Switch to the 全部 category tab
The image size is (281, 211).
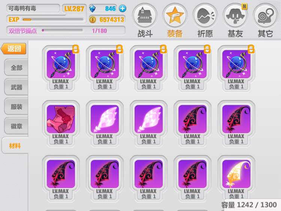tap(16, 68)
